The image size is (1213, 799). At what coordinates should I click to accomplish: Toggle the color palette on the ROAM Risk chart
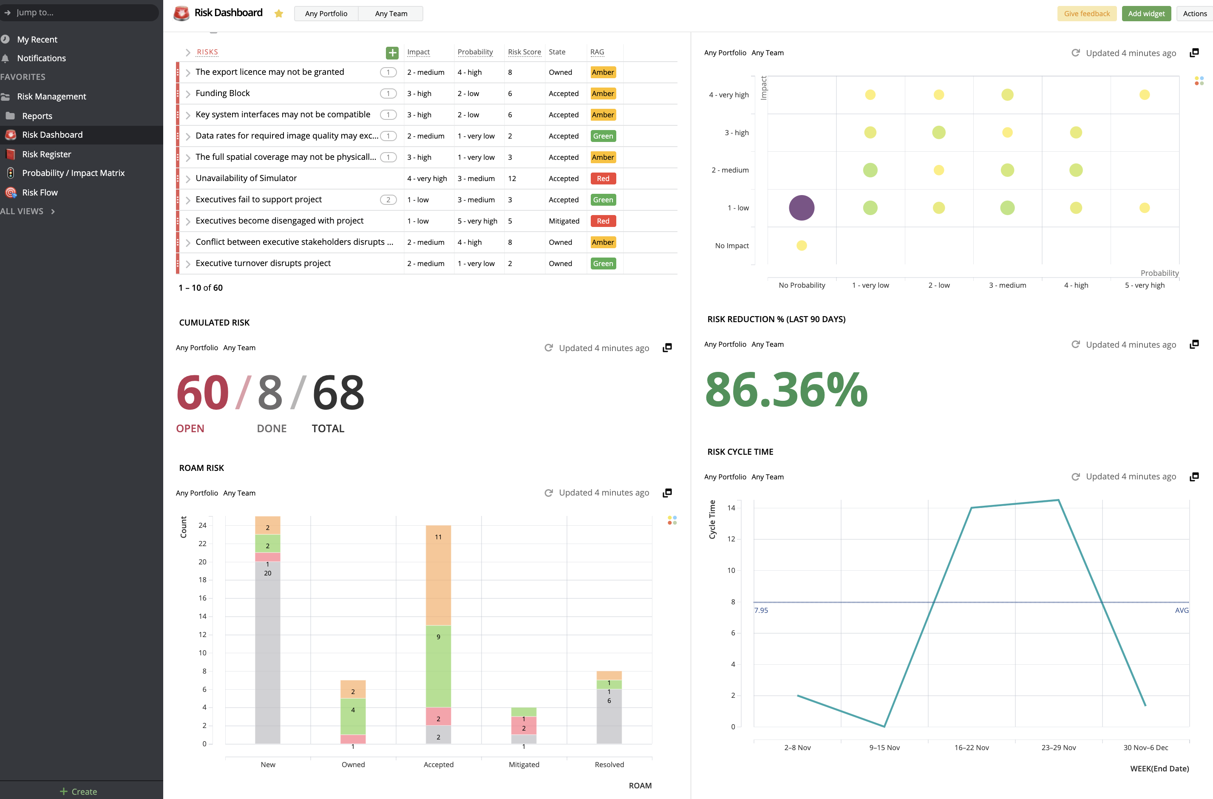click(x=672, y=520)
